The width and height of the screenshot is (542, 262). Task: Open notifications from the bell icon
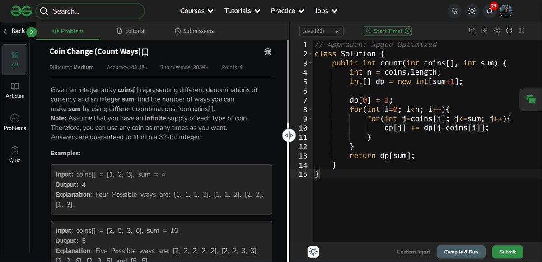[489, 10]
